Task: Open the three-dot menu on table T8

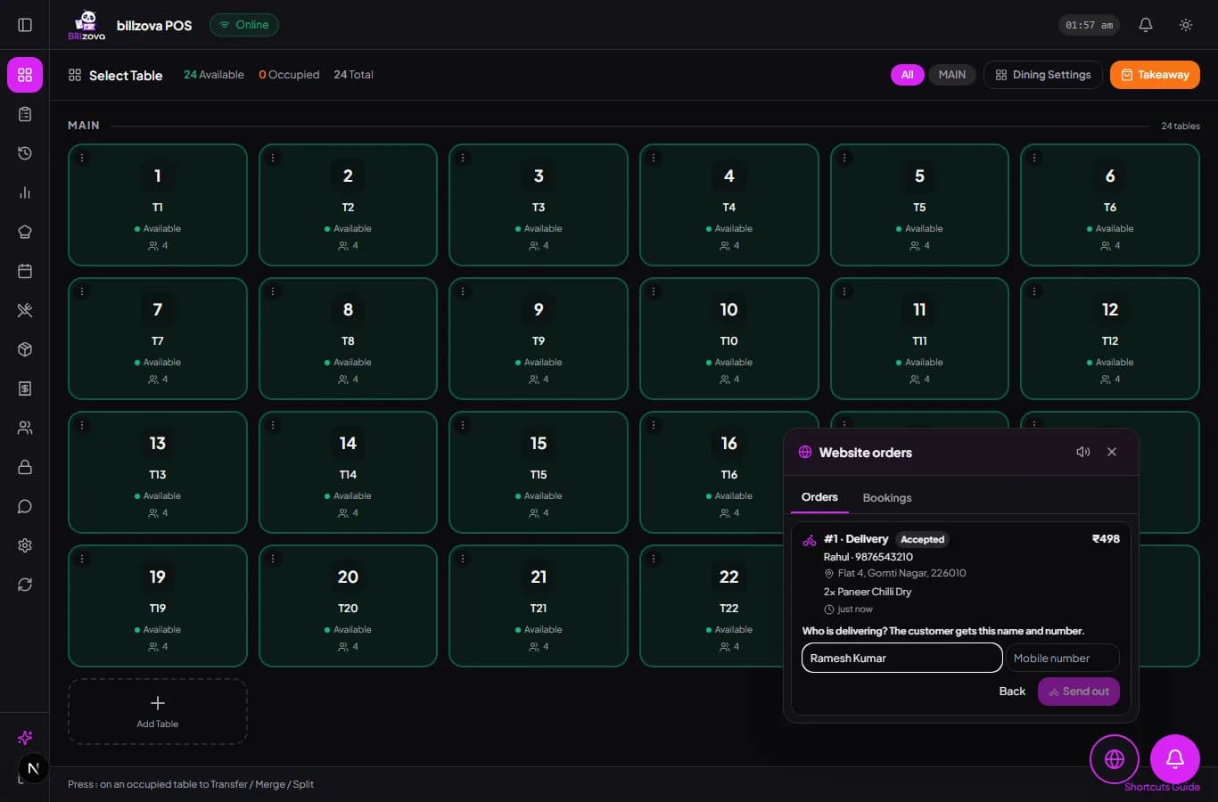Action: (x=273, y=291)
